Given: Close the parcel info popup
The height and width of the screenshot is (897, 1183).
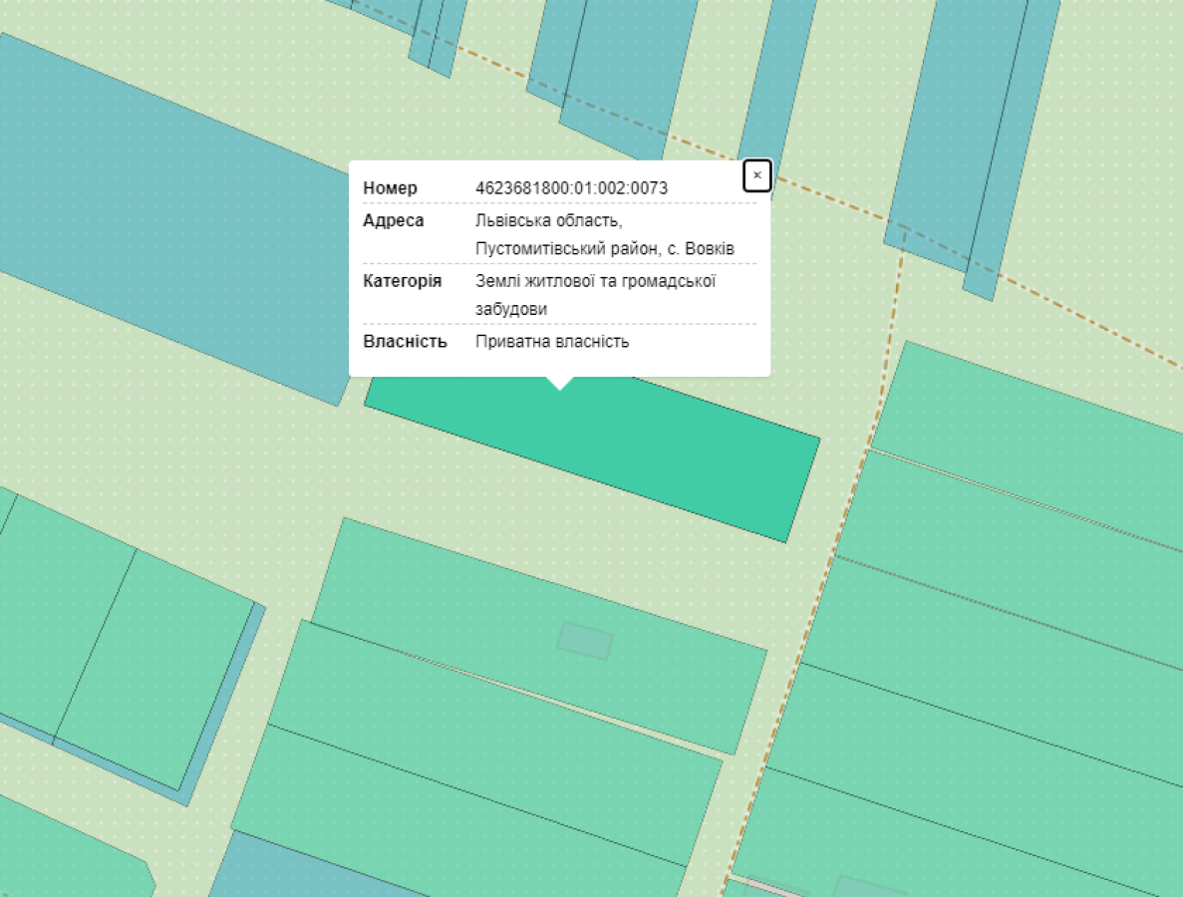Looking at the screenshot, I should pos(757,175).
